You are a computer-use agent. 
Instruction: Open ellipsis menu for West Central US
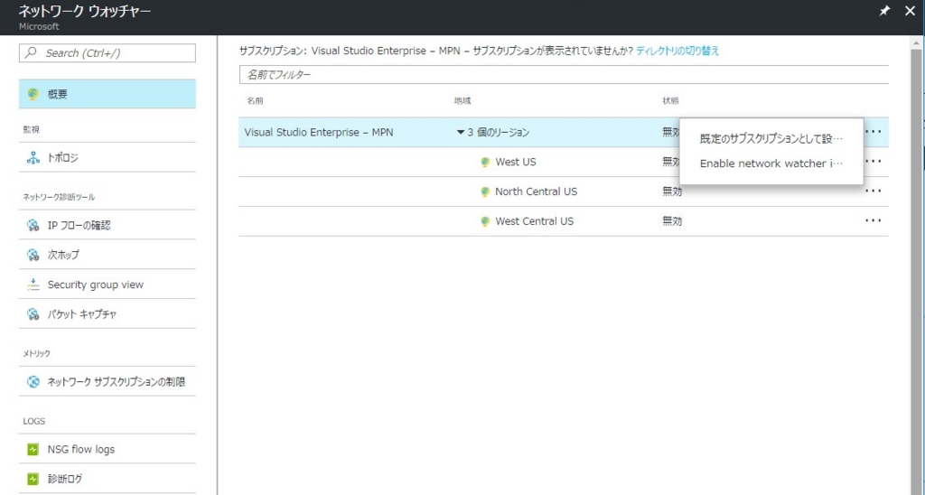tap(874, 220)
